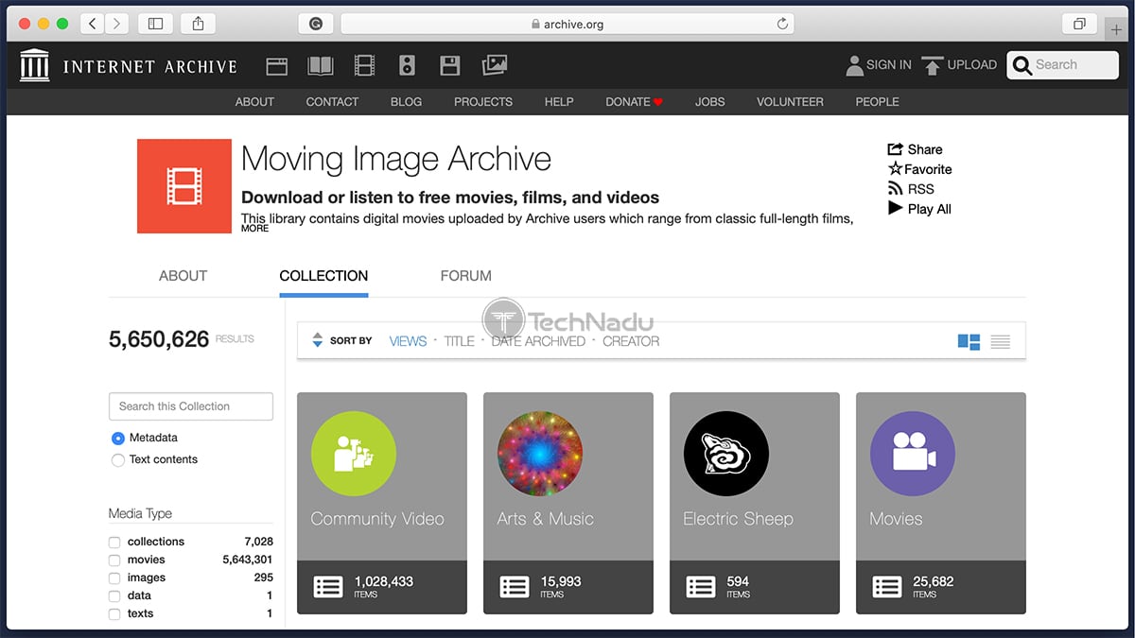Image resolution: width=1135 pixels, height=638 pixels.
Task: Switch to list view icon
Action: point(1001,341)
